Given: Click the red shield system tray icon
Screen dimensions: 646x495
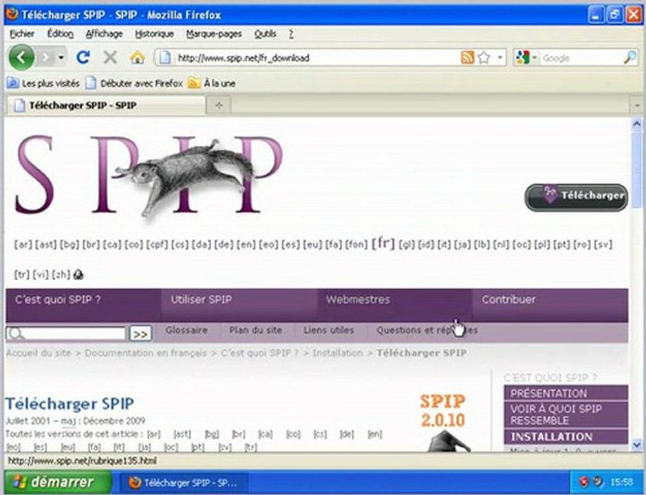Looking at the screenshot, I should click(583, 482).
